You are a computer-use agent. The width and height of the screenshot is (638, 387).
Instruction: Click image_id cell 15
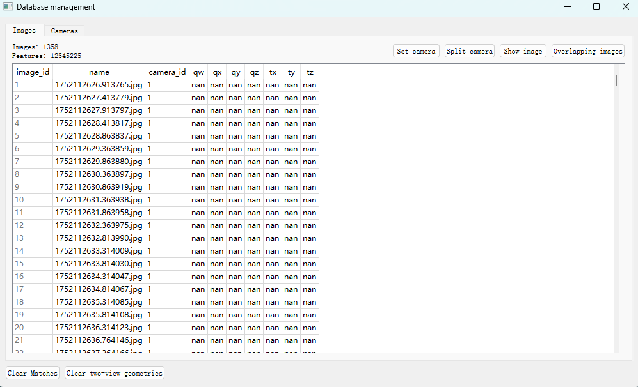pos(33,264)
